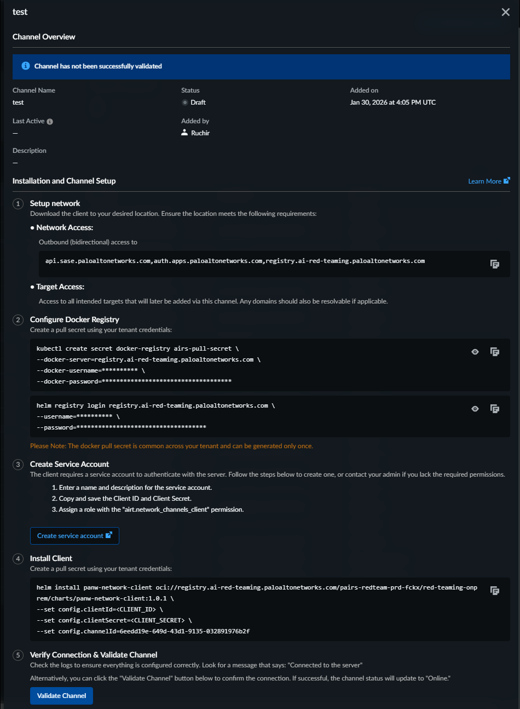Copy the kubectl create secret command
This screenshot has height=709, width=520.
tap(494, 352)
